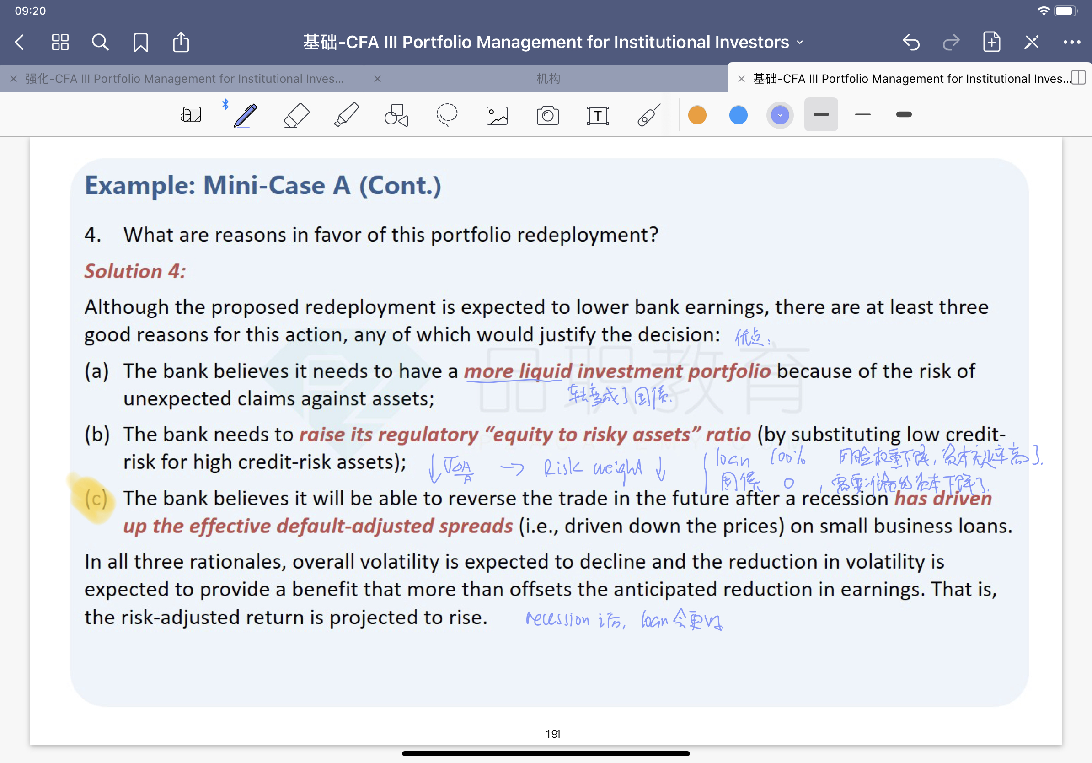Tap the 'more liquid investment portfolio' phrase
1092x763 pixels.
(x=617, y=371)
